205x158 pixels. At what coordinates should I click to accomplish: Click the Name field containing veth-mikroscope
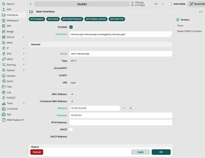pos(121,54)
